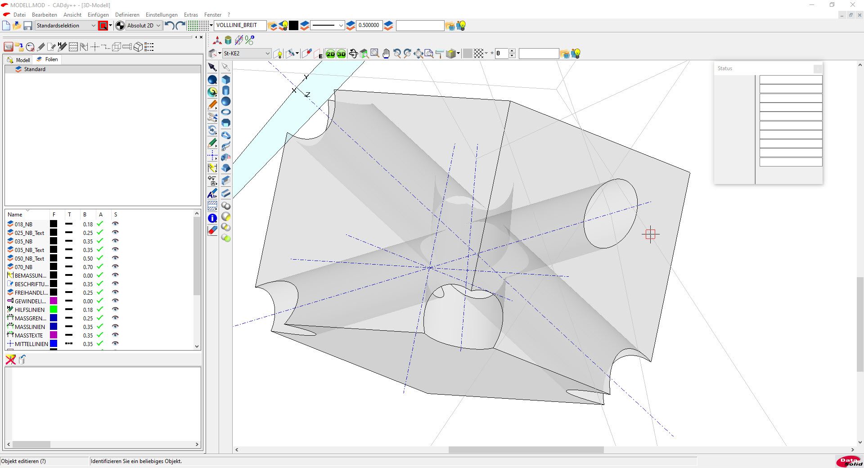The image size is (864, 468).
Task: Open the green pencil tool
Action: click(x=212, y=143)
